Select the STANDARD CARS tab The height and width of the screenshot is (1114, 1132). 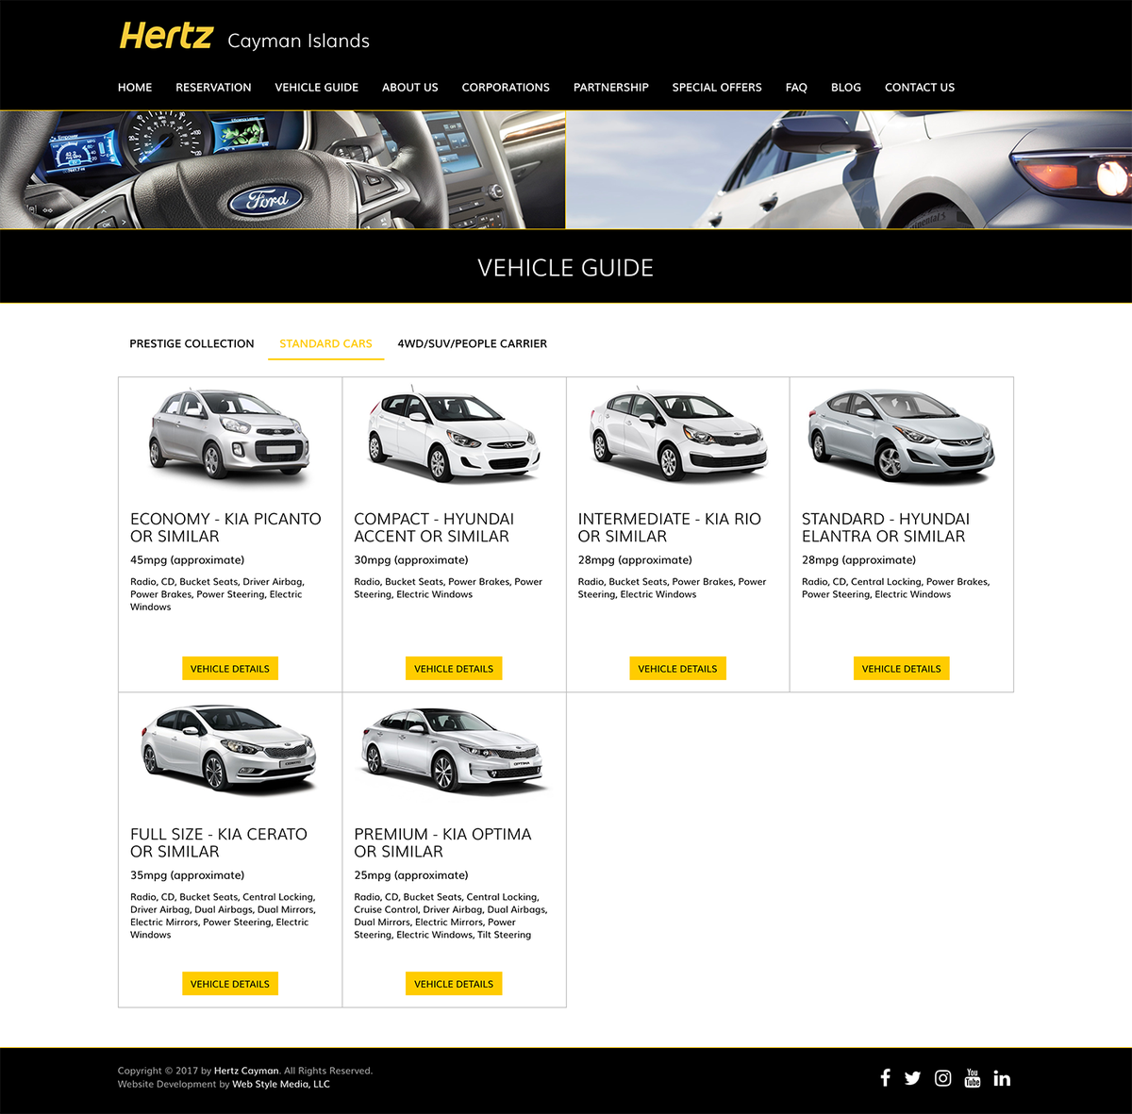[325, 343]
